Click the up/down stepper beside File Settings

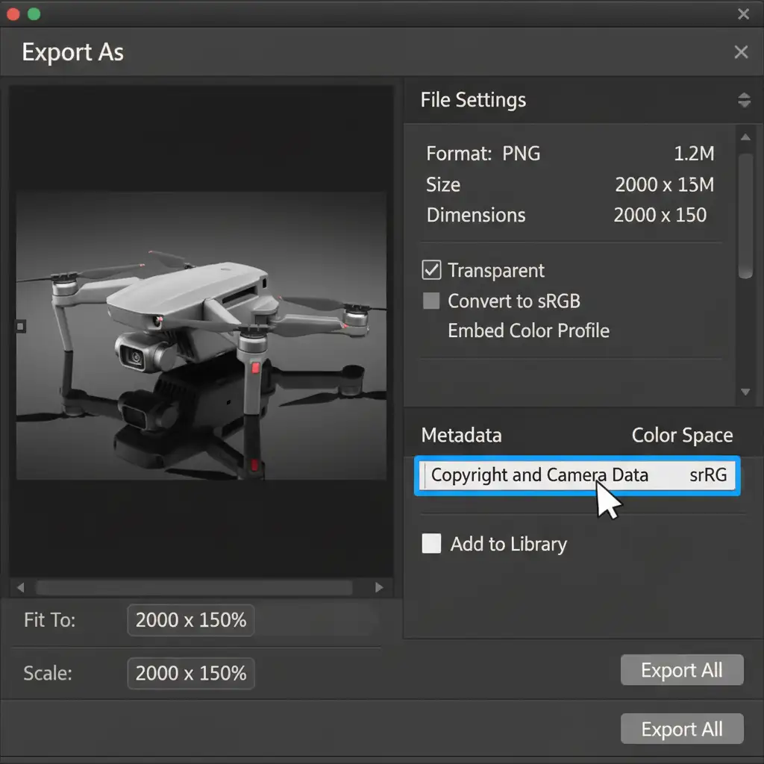743,100
